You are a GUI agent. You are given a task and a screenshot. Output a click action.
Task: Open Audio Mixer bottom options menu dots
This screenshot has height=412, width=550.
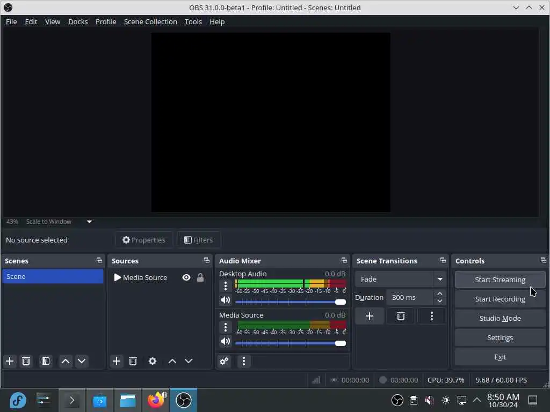(x=244, y=361)
